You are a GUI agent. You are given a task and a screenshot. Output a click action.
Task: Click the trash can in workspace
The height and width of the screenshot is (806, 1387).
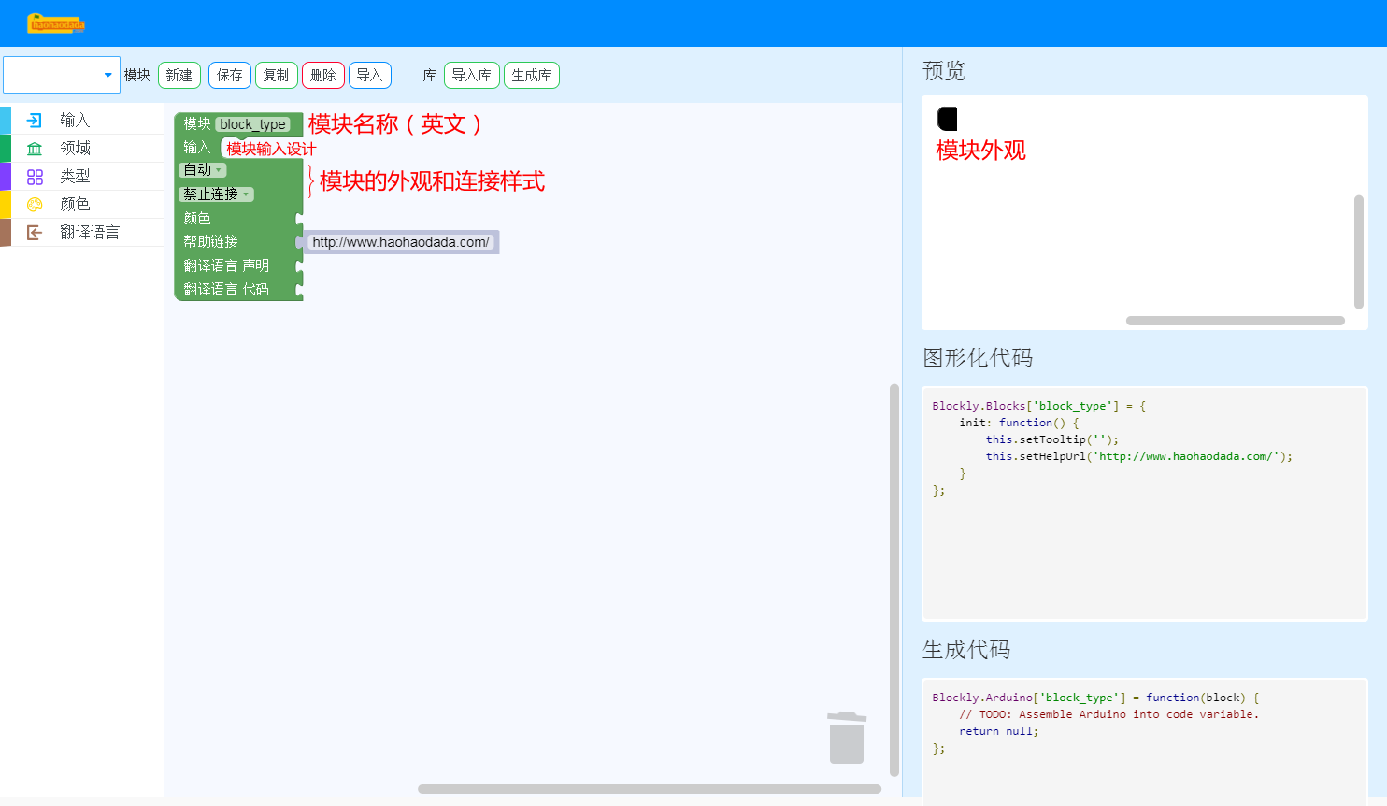[847, 738]
